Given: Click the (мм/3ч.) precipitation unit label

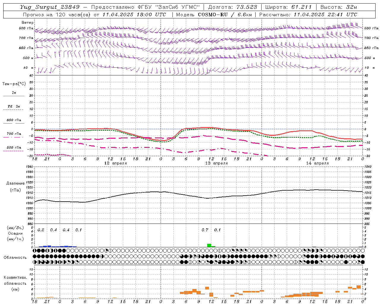Looking at the screenshot, I should click(15, 228).
